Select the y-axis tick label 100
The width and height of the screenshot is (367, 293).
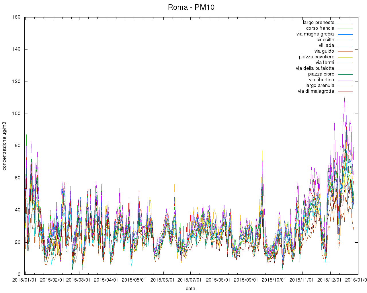[16, 114]
